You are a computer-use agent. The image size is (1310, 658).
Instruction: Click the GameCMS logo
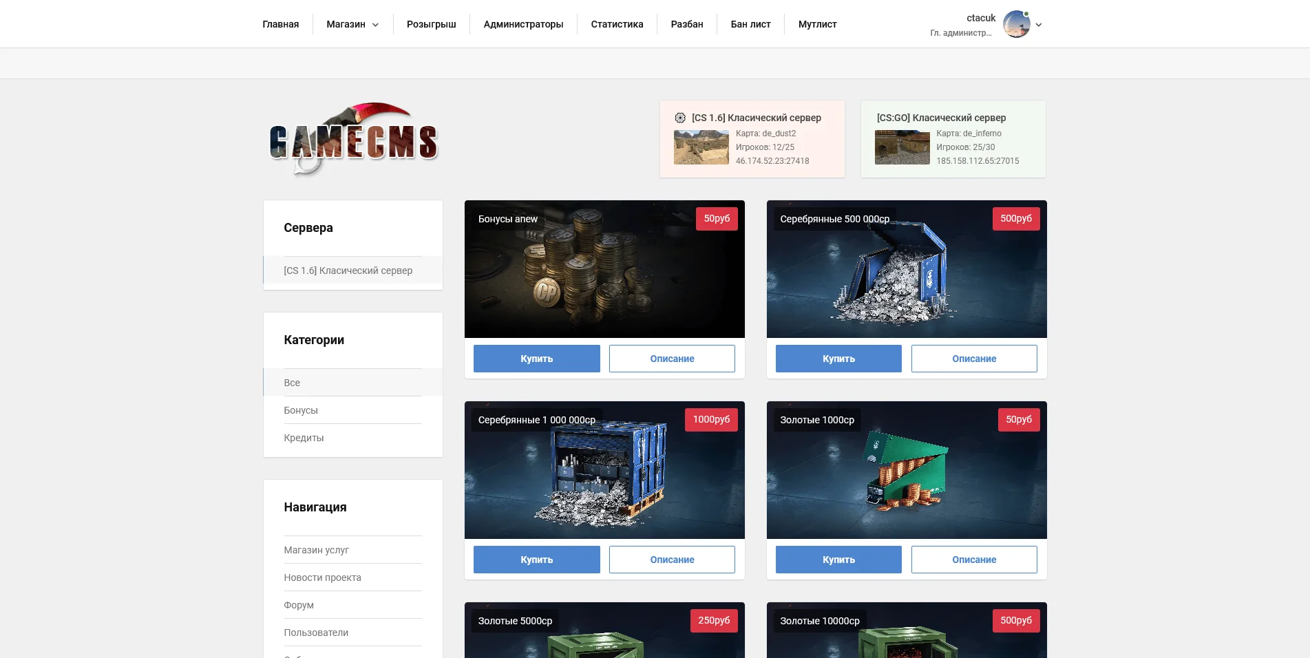(353, 140)
